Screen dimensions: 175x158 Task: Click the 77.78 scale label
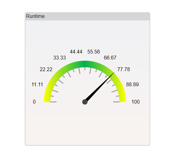(x=124, y=70)
